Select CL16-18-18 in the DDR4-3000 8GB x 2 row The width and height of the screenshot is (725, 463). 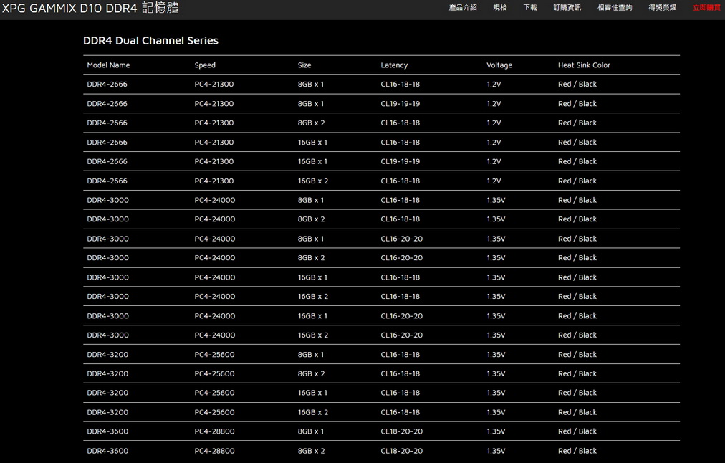400,219
